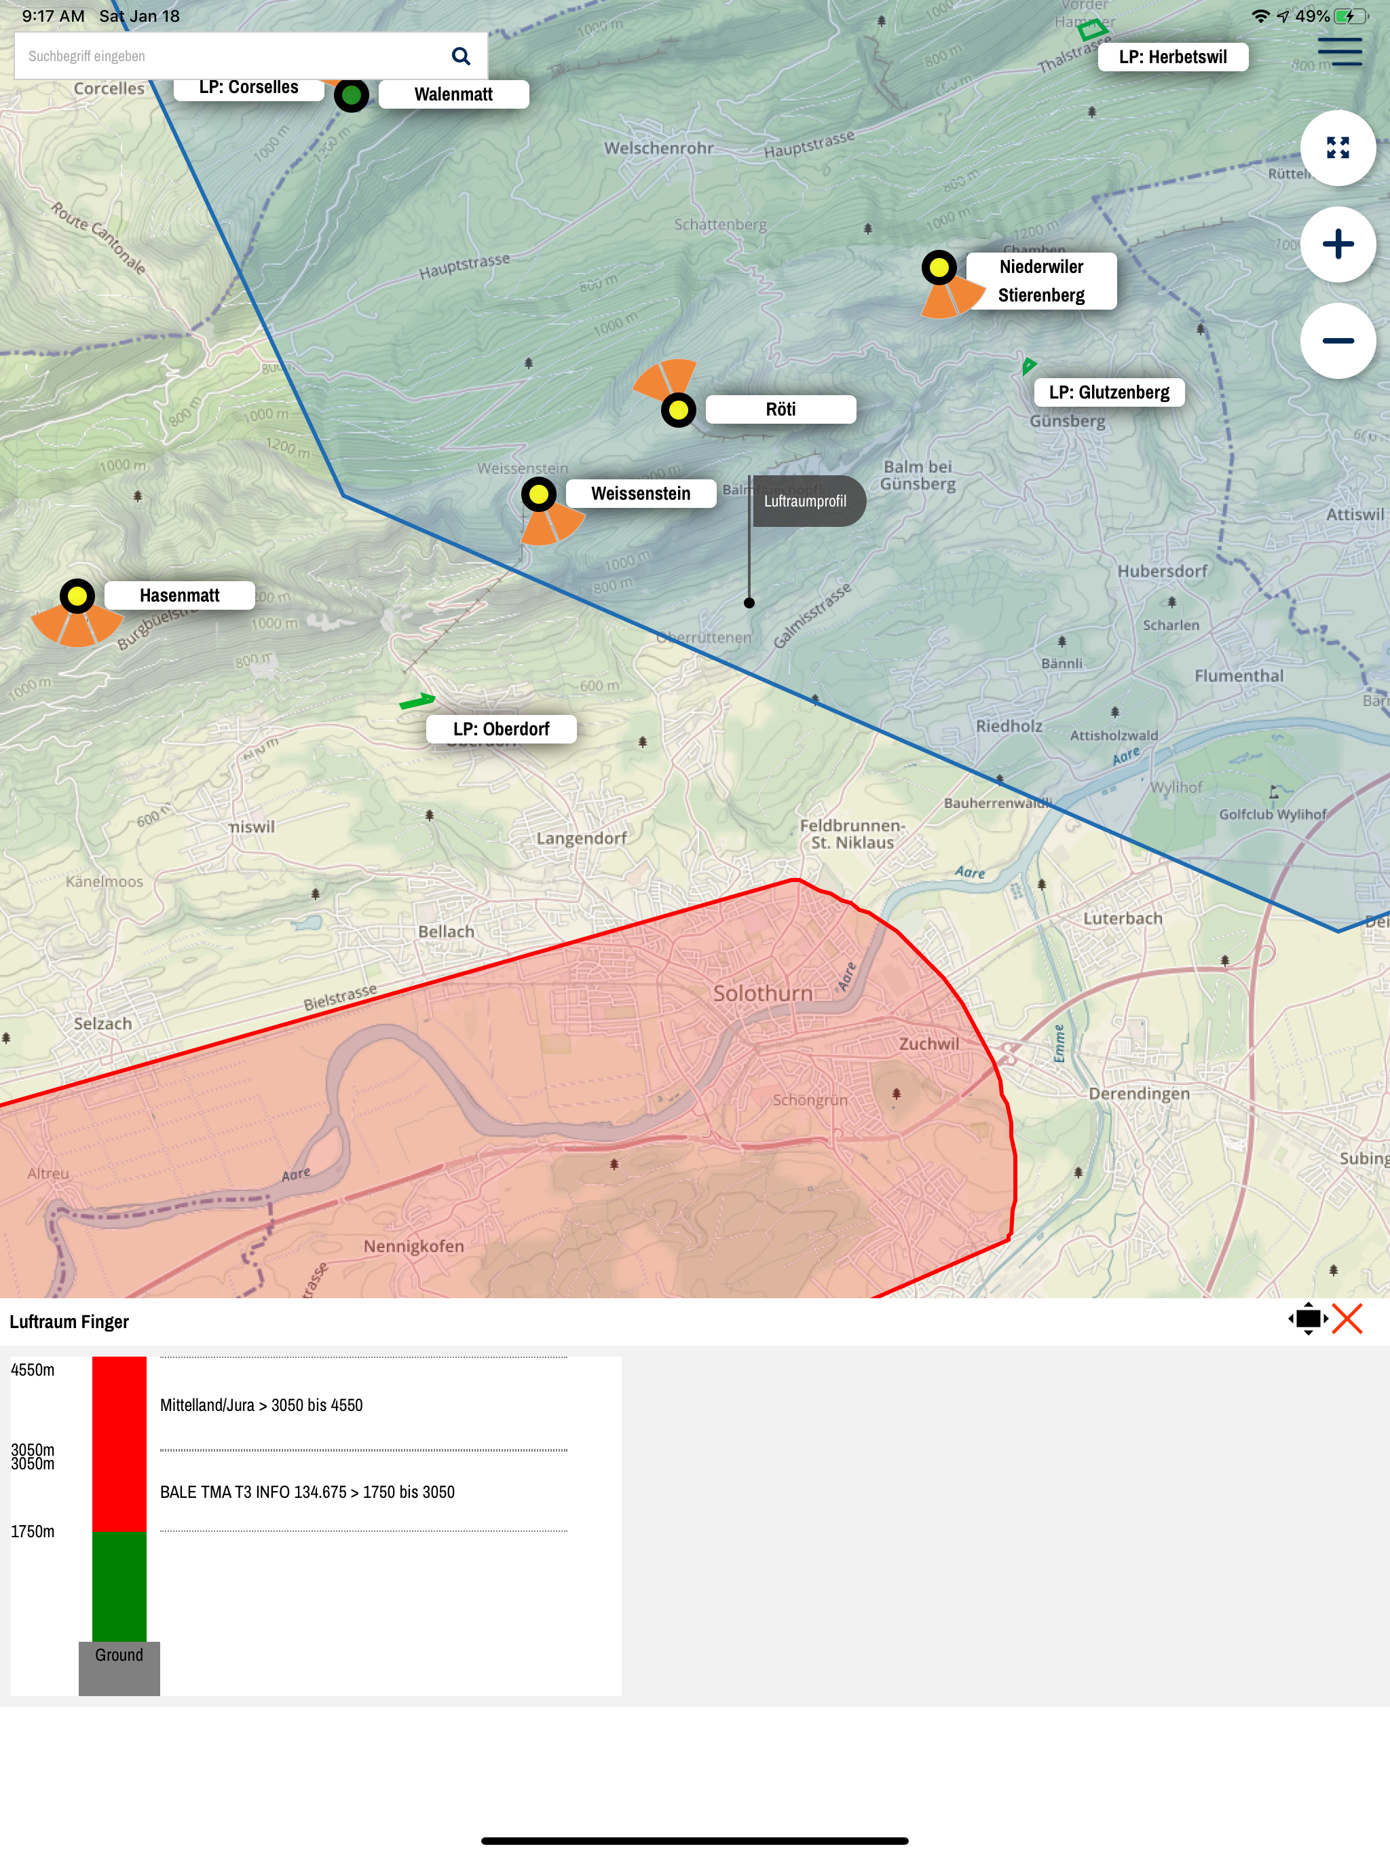This screenshot has width=1390, height=1855.
Task: Expand the Luftraum Finger panel
Action: 1307,1319
